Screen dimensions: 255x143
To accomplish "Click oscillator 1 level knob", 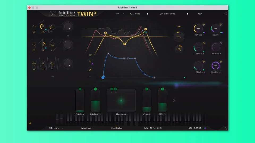I will 68,26.
